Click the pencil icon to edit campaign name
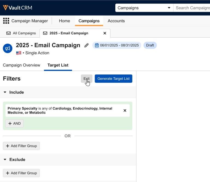The image size is (210, 182). 86,45
